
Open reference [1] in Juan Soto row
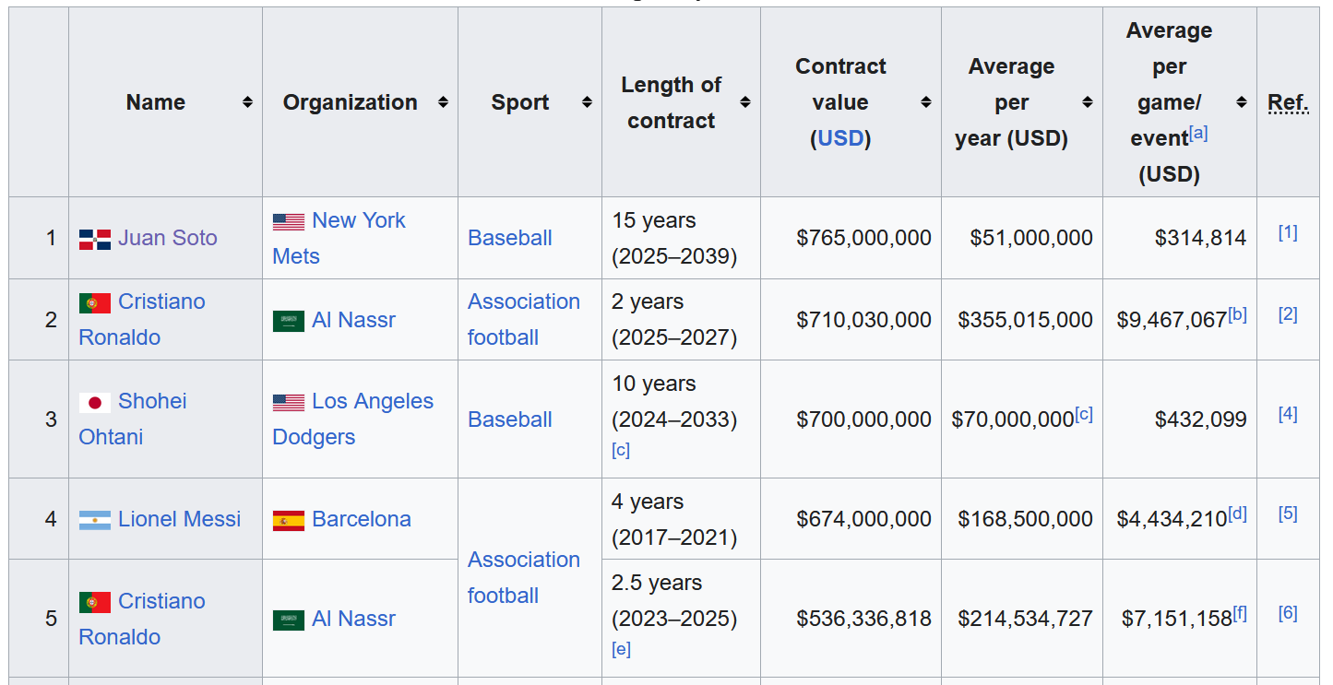(1288, 232)
